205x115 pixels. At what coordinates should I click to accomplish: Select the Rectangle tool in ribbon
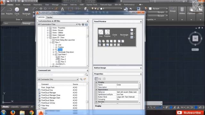click(26, 11)
